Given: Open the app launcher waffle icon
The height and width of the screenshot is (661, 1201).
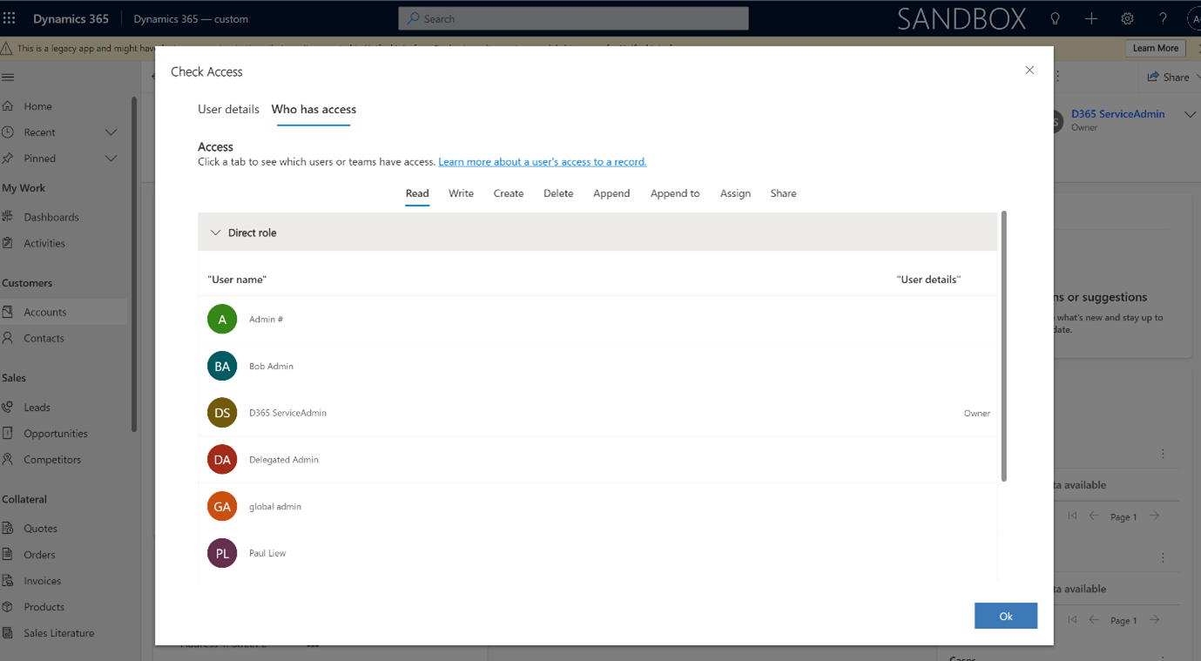Looking at the screenshot, I should pyautogui.click(x=10, y=18).
